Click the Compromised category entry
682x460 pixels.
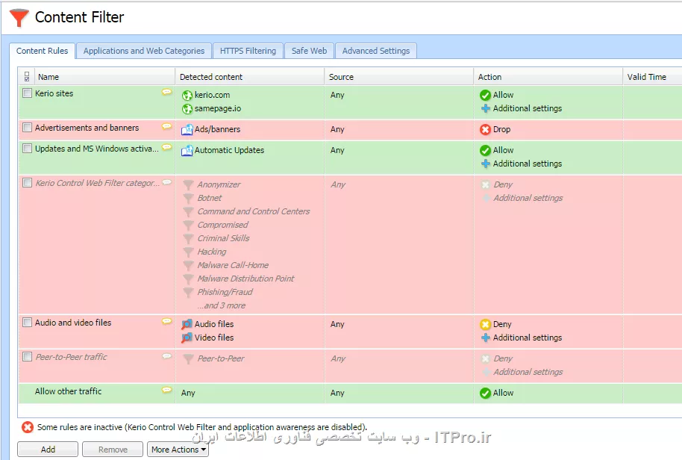coord(222,225)
